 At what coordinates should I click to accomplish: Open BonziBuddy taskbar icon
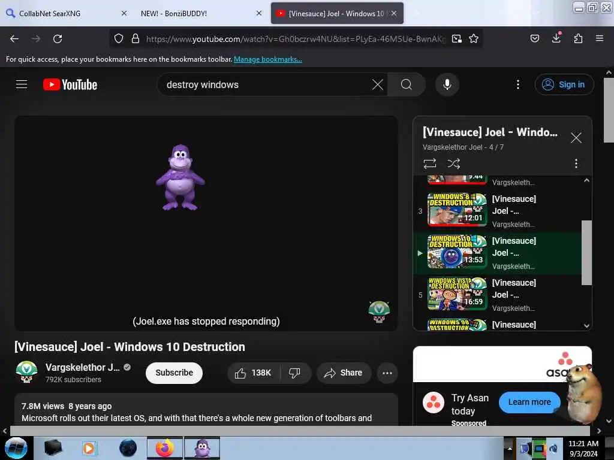coord(202,448)
